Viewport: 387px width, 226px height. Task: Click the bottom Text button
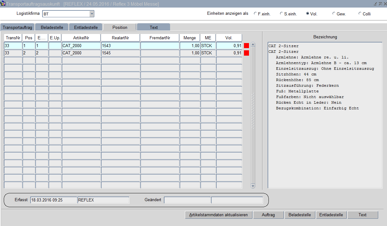click(x=362, y=215)
